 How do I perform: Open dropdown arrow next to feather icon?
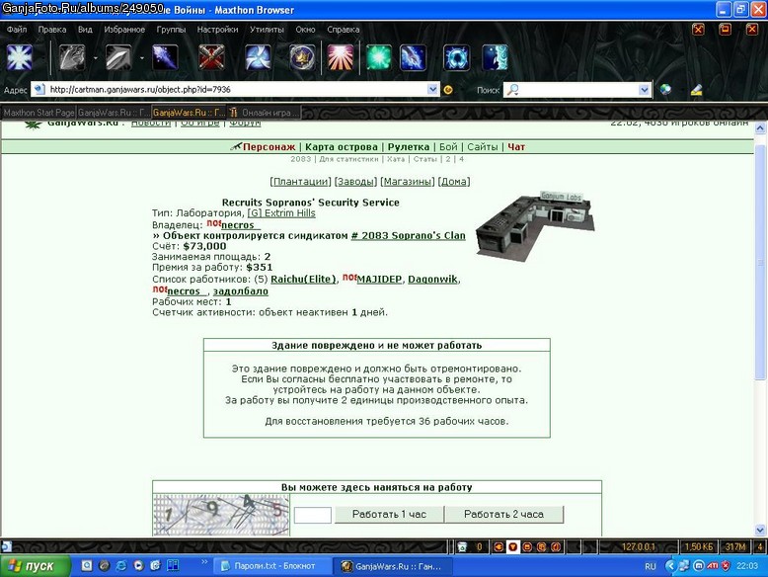[142, 58]
